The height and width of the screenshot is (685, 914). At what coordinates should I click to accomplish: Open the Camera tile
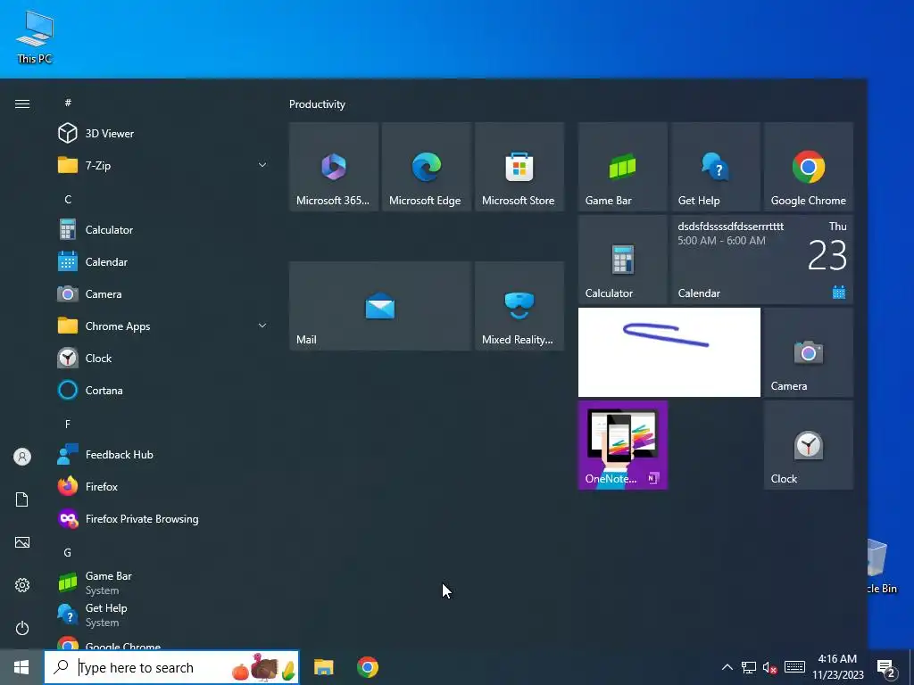809,352
